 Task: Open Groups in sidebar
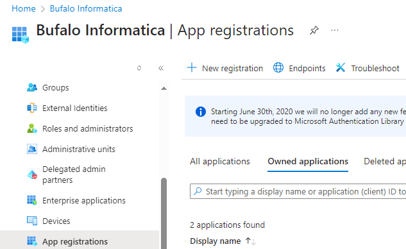coord(55,87)
